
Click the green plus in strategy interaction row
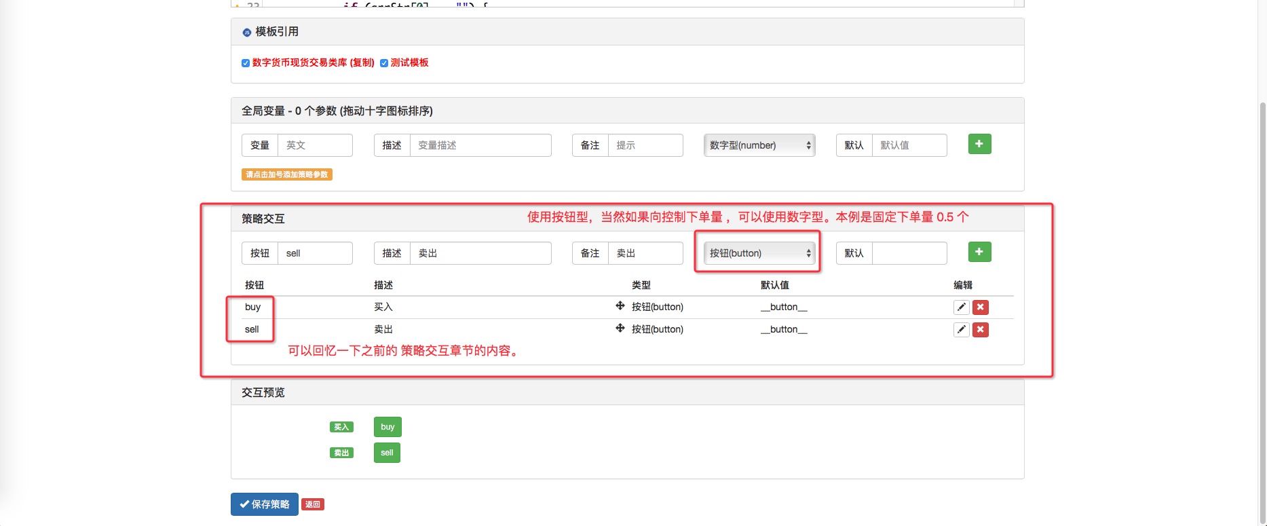pyautogui.click(x=979, y=252)
